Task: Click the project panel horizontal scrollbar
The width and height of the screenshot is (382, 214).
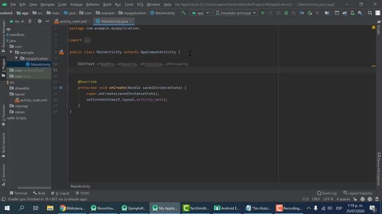Action: click(34, 188)
